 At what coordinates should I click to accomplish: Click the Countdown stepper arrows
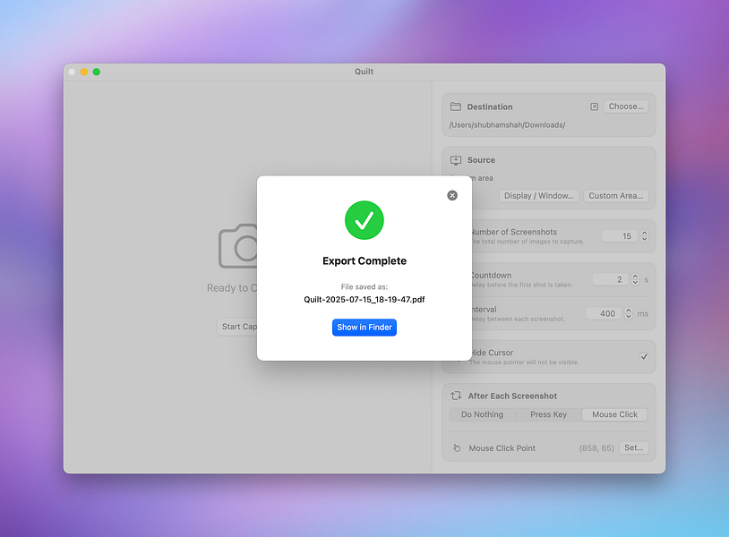click(x=635, y=279)
